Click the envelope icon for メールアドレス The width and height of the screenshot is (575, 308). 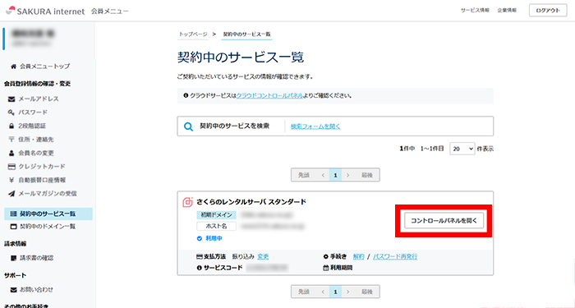pyautogui.click(x=11, y=99)
